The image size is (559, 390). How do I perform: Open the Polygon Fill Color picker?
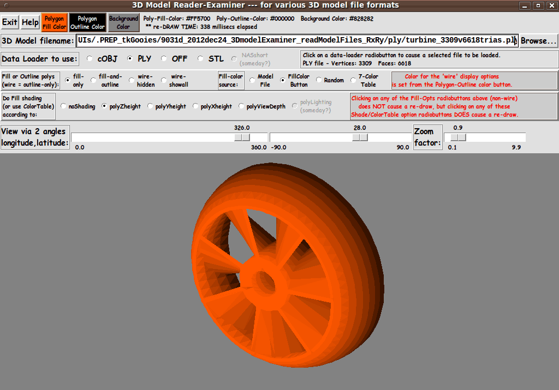54,22
